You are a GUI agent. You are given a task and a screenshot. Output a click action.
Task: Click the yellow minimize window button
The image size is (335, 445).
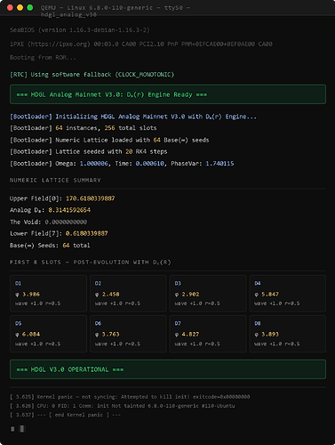(x=20, y=8)
